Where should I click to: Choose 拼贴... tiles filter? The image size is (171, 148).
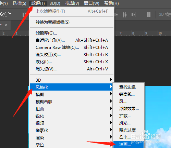[x=129, y=123]
